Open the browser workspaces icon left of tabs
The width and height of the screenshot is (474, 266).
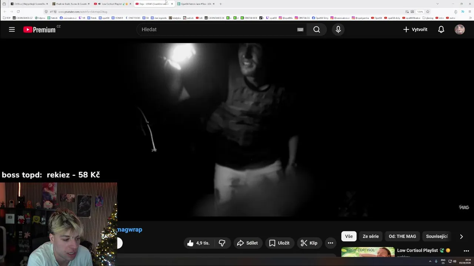coord(4,4)
